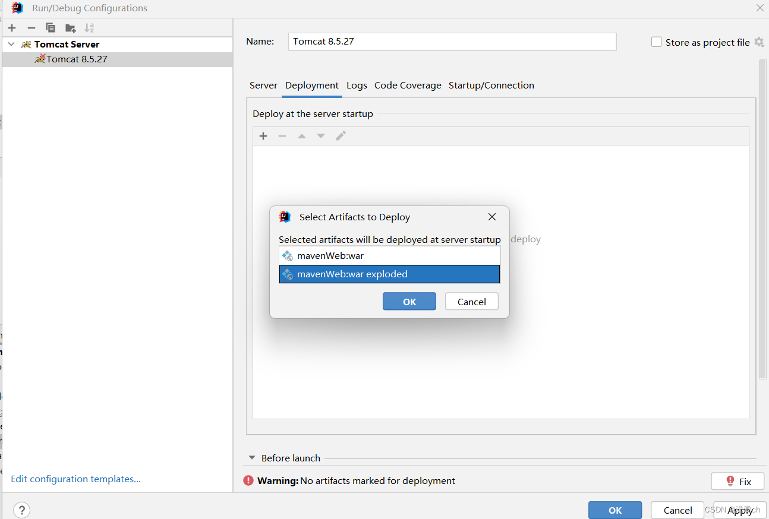Fix the no-artifacts warning
This screenshot has width=769, height=519.
coord(738,482)
